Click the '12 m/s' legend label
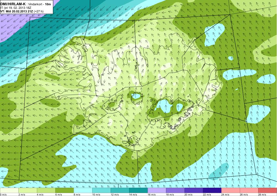This screenshot has height=196, width=277. tap(115, 195)
